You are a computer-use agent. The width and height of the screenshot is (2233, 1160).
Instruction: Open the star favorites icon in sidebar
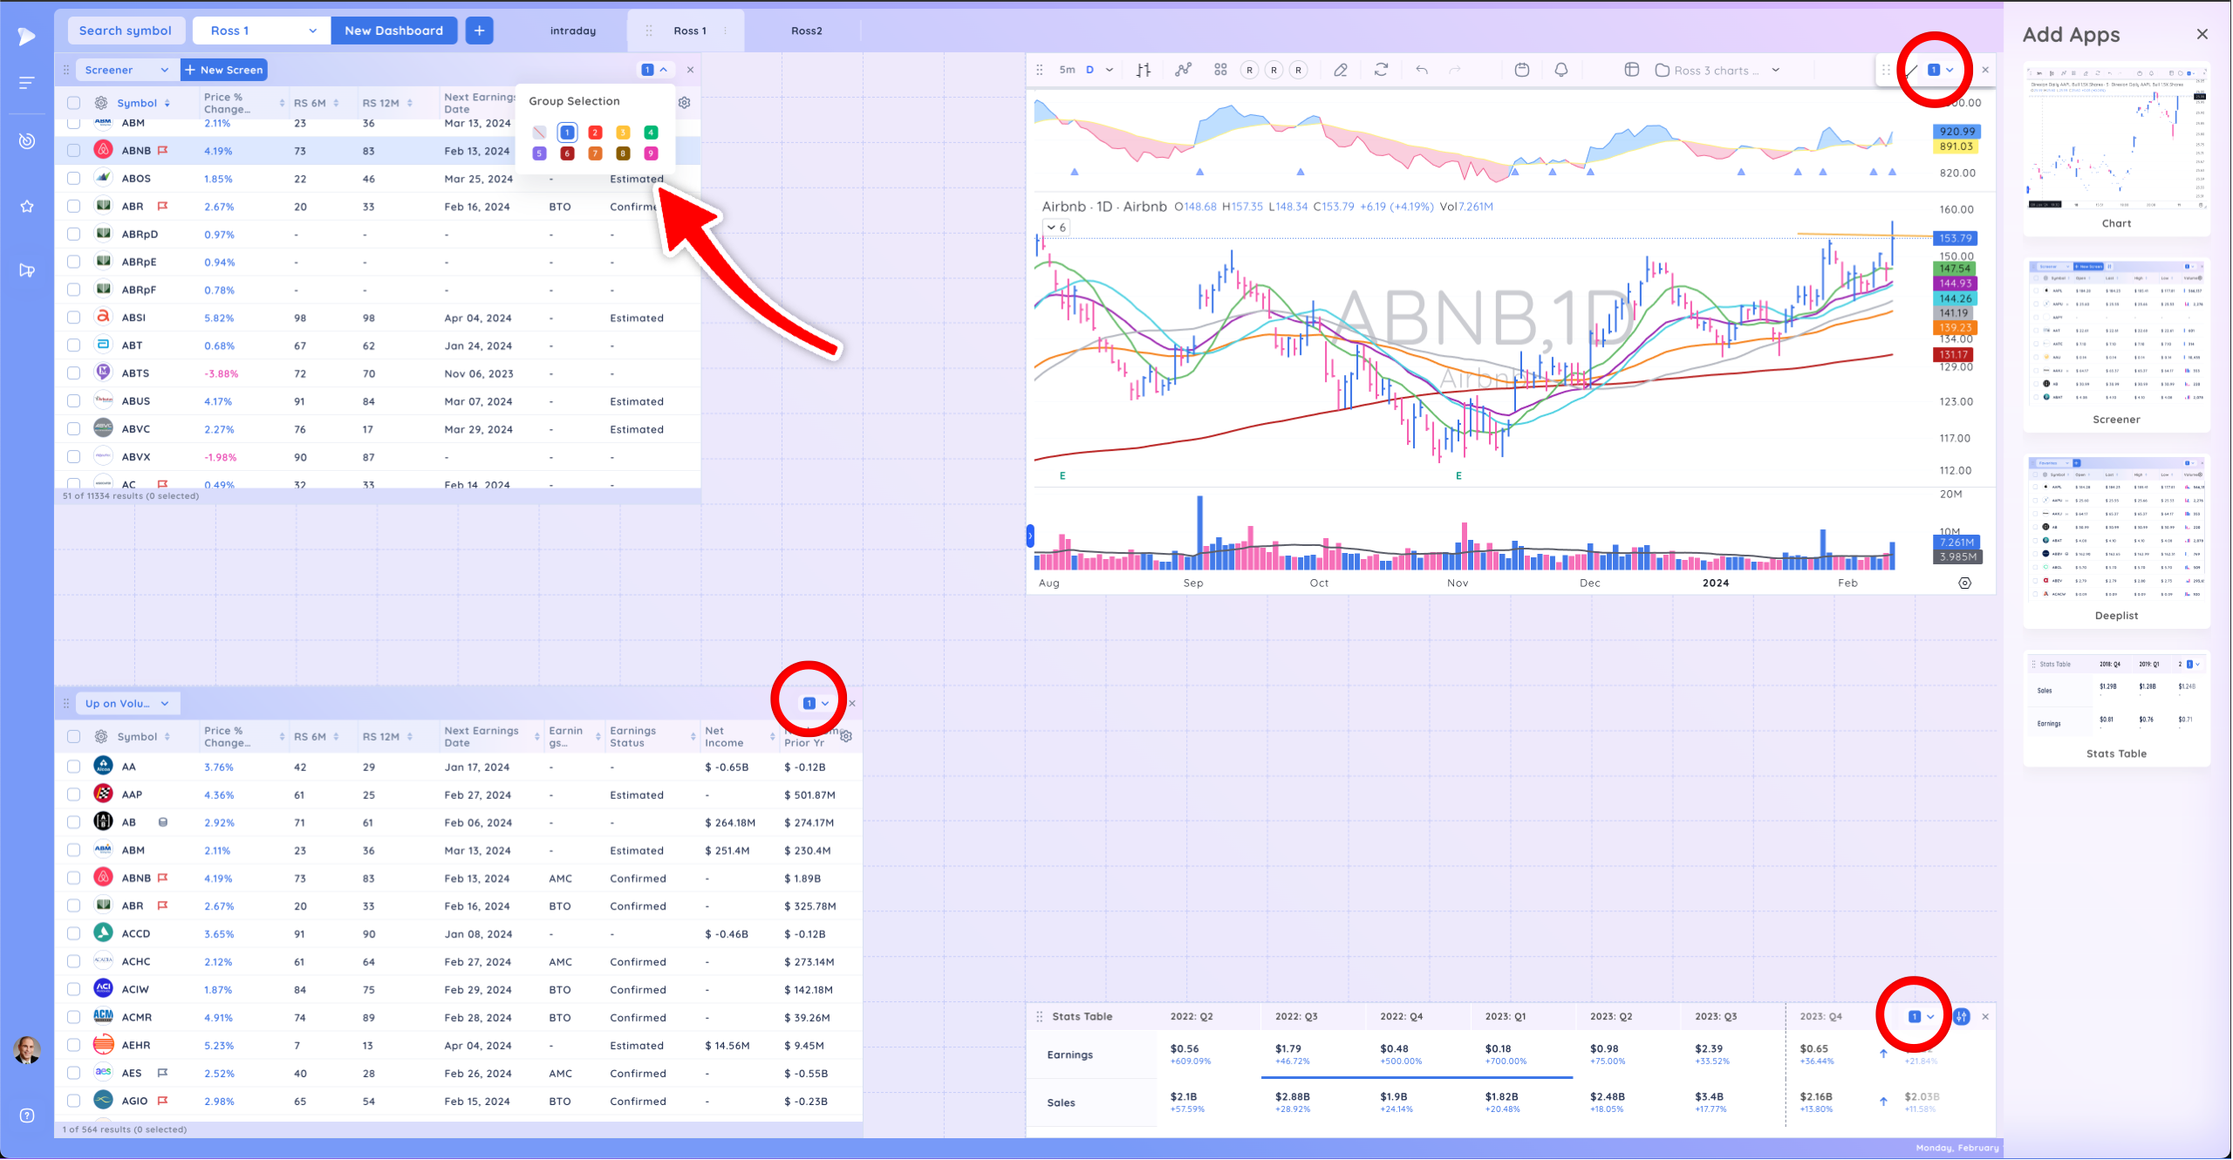[27, 207]
